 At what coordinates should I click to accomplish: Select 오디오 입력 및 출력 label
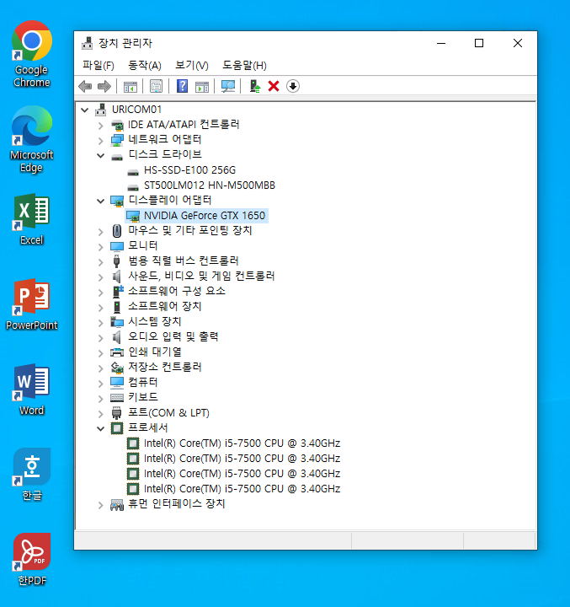[173, 336]
